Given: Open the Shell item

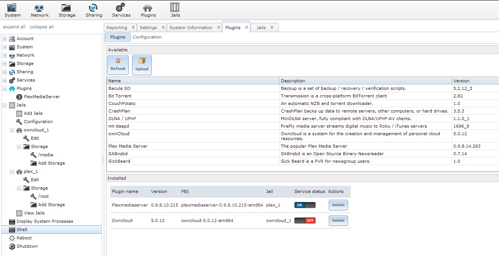Looking at the screenshot, I should pos(51,230).
